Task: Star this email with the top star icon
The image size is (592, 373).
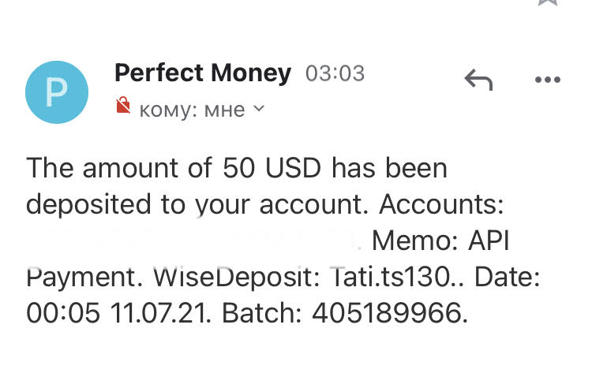Action: [x=546, y=2]
